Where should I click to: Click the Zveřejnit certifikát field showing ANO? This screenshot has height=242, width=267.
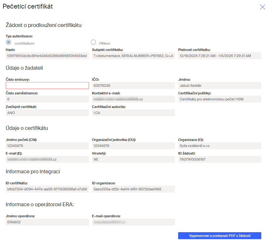[47, 113]
